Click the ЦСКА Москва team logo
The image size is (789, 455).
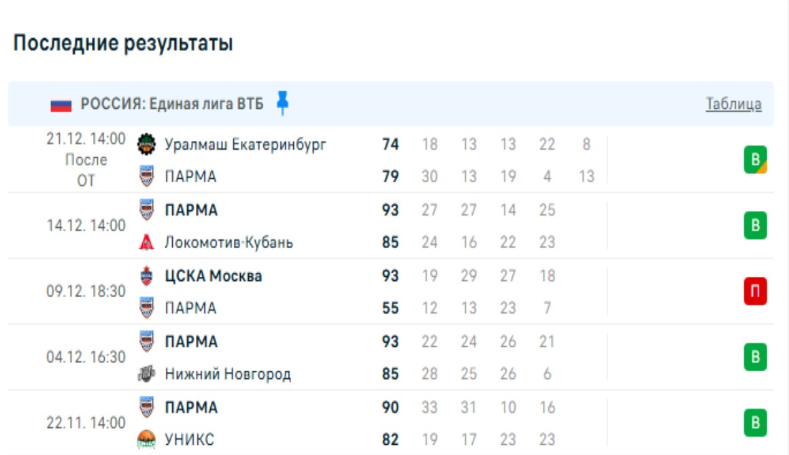pyautogui.click(x=146, y=276)
